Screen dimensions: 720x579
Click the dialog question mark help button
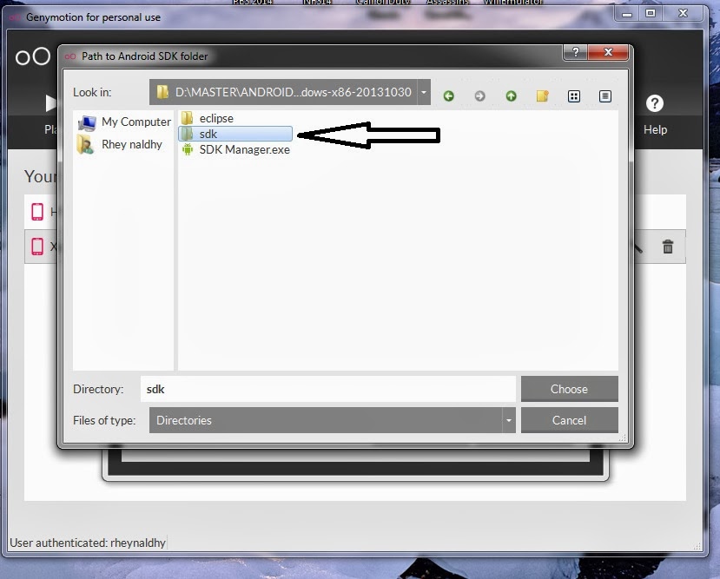coord(575,52)
